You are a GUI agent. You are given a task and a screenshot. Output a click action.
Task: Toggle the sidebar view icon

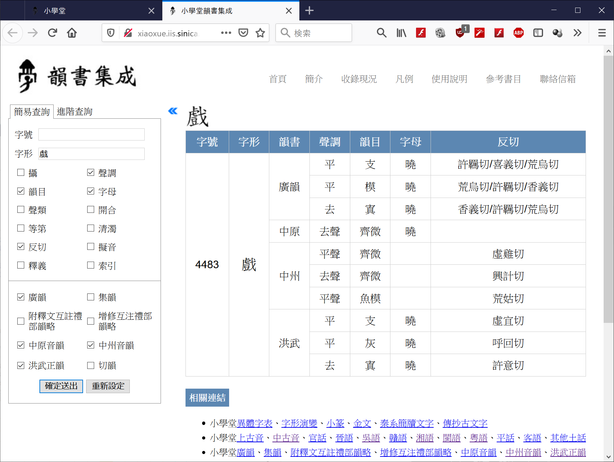coord(538,33)
